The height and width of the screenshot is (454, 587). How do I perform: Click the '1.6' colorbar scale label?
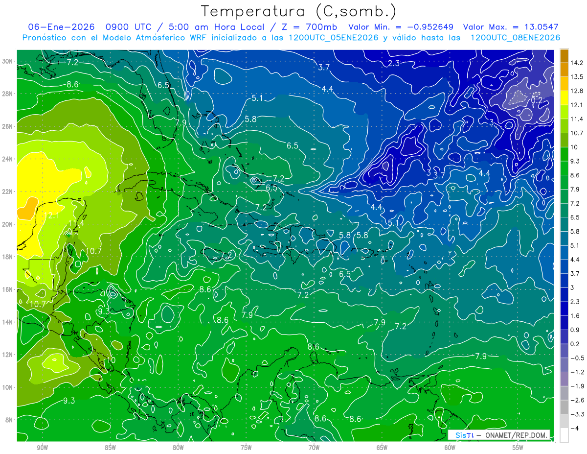click(575, 316)
